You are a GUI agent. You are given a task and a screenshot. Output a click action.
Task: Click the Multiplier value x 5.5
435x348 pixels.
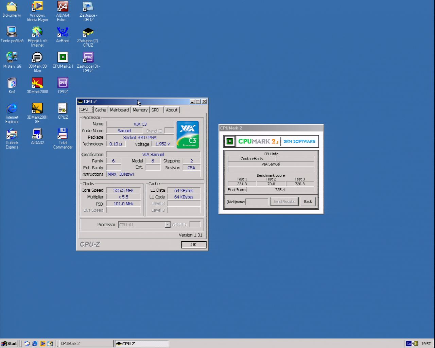click(x=123, y=197)
